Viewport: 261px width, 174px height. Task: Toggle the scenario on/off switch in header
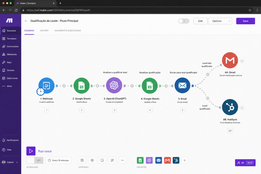point(184,21)
